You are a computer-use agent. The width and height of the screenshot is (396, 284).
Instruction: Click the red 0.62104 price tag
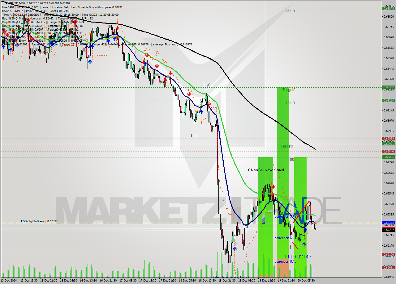pyautogui.click(x=389, y=255)
